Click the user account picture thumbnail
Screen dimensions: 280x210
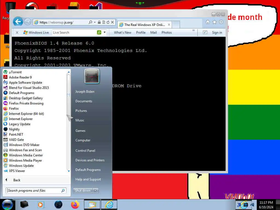[92, 76]
